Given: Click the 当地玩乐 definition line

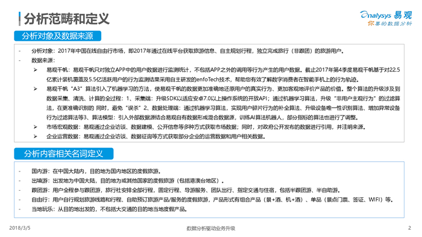Looking at the screenshot, I should point(109,209).
